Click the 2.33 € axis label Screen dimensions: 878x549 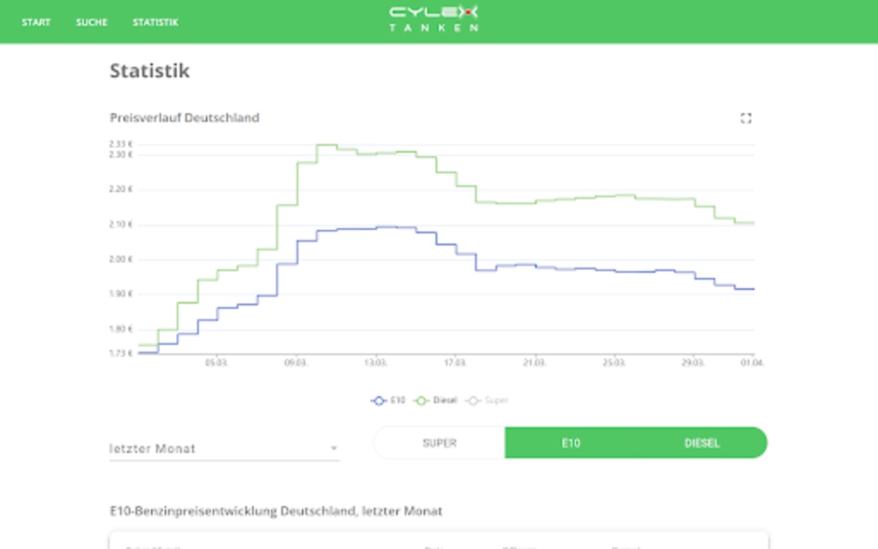pyautogui.click(x=121, y=144)
